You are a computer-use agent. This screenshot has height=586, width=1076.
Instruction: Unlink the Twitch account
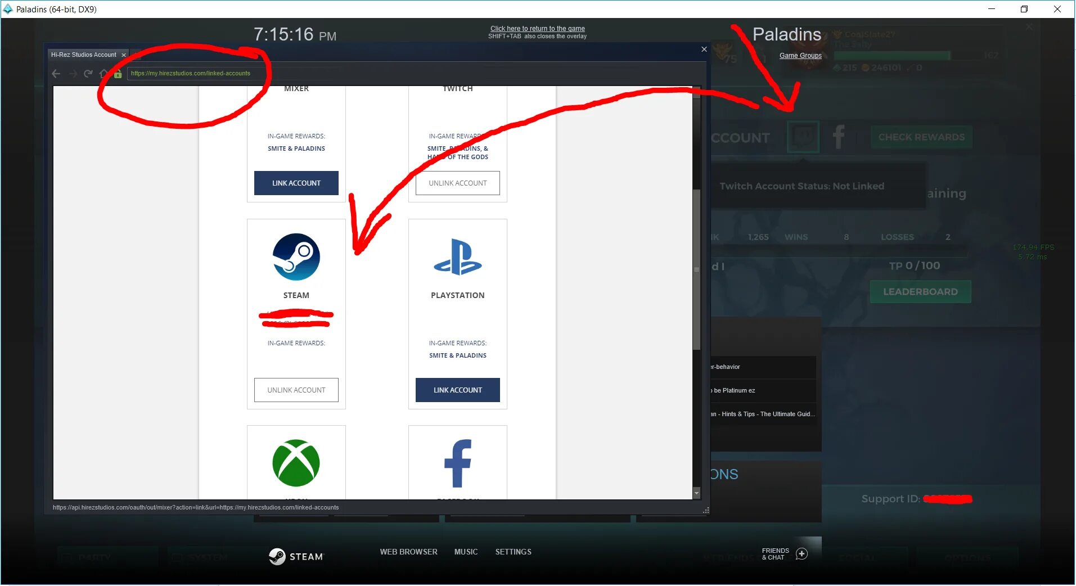(458, 183)
